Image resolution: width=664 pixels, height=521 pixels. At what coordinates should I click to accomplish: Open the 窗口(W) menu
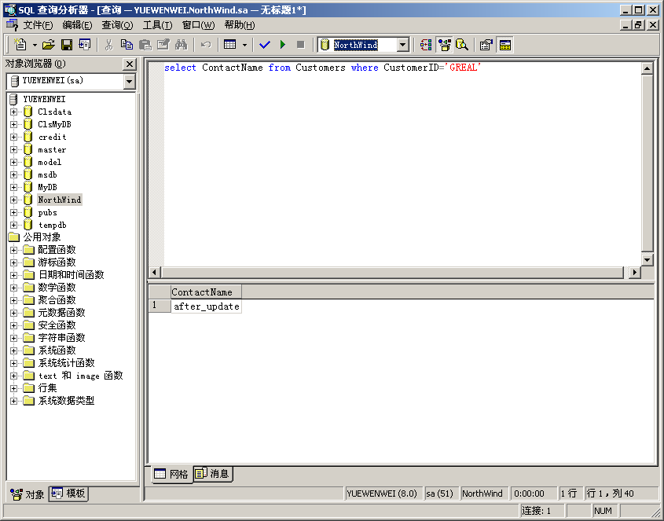pyautogui.click(x=198, y=25)
